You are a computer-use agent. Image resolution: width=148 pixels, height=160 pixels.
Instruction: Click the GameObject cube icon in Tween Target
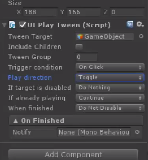tap(80, 37)
